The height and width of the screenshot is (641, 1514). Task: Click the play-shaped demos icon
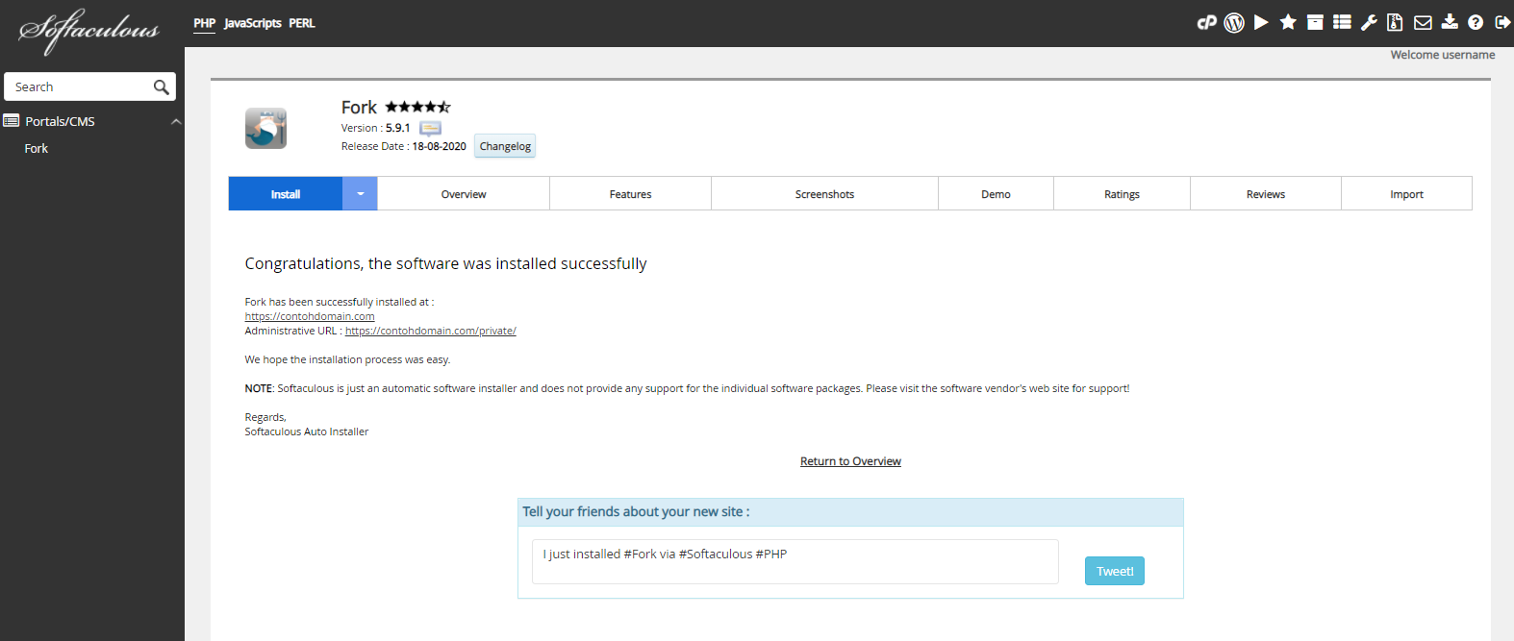click(x=1261, y=22)
